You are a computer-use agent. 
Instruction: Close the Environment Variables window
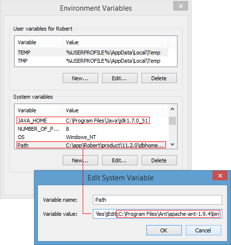(x=180, y=6)
